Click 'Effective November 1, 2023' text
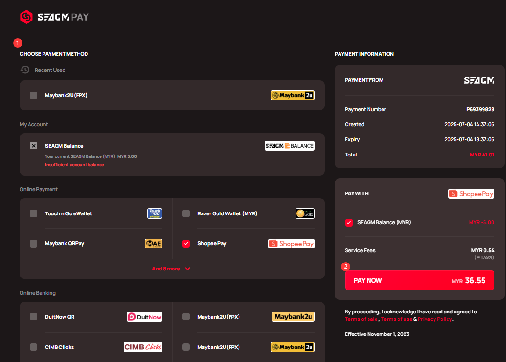 coord(377,334)
